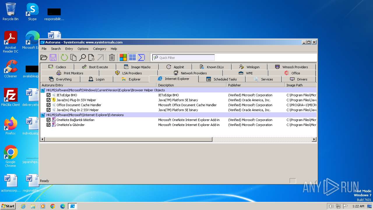This screenshot has width=373, height=210.
Task: Click the Internet Explorer Extensions registry key row
Action: [178, 115]
